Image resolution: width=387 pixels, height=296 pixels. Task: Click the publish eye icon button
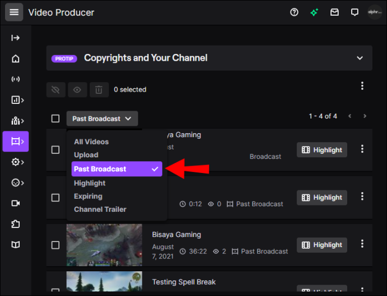[x=77, y=90]
